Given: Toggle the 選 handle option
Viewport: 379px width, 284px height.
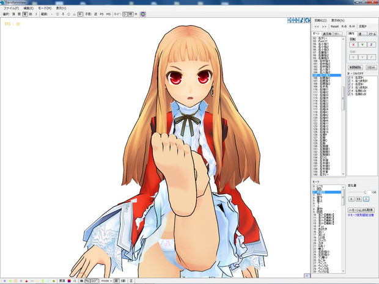Looking at the screenshot, I should [x=96, y=14].
